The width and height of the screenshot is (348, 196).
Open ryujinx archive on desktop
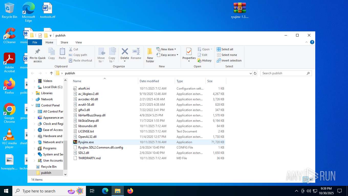point(240,11)
